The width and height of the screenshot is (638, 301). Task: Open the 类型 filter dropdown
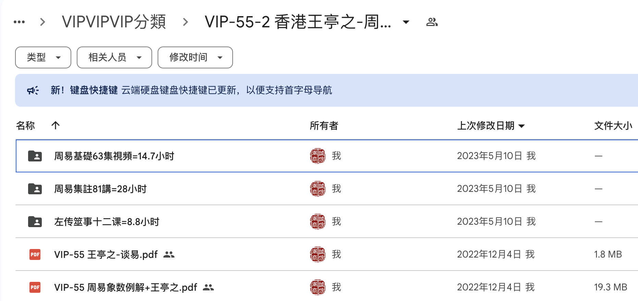[x=43, y=57]
